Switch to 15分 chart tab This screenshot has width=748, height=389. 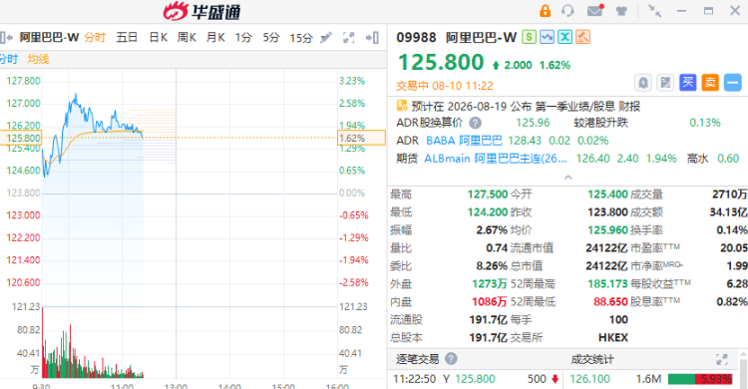click(x=301, y=37)
